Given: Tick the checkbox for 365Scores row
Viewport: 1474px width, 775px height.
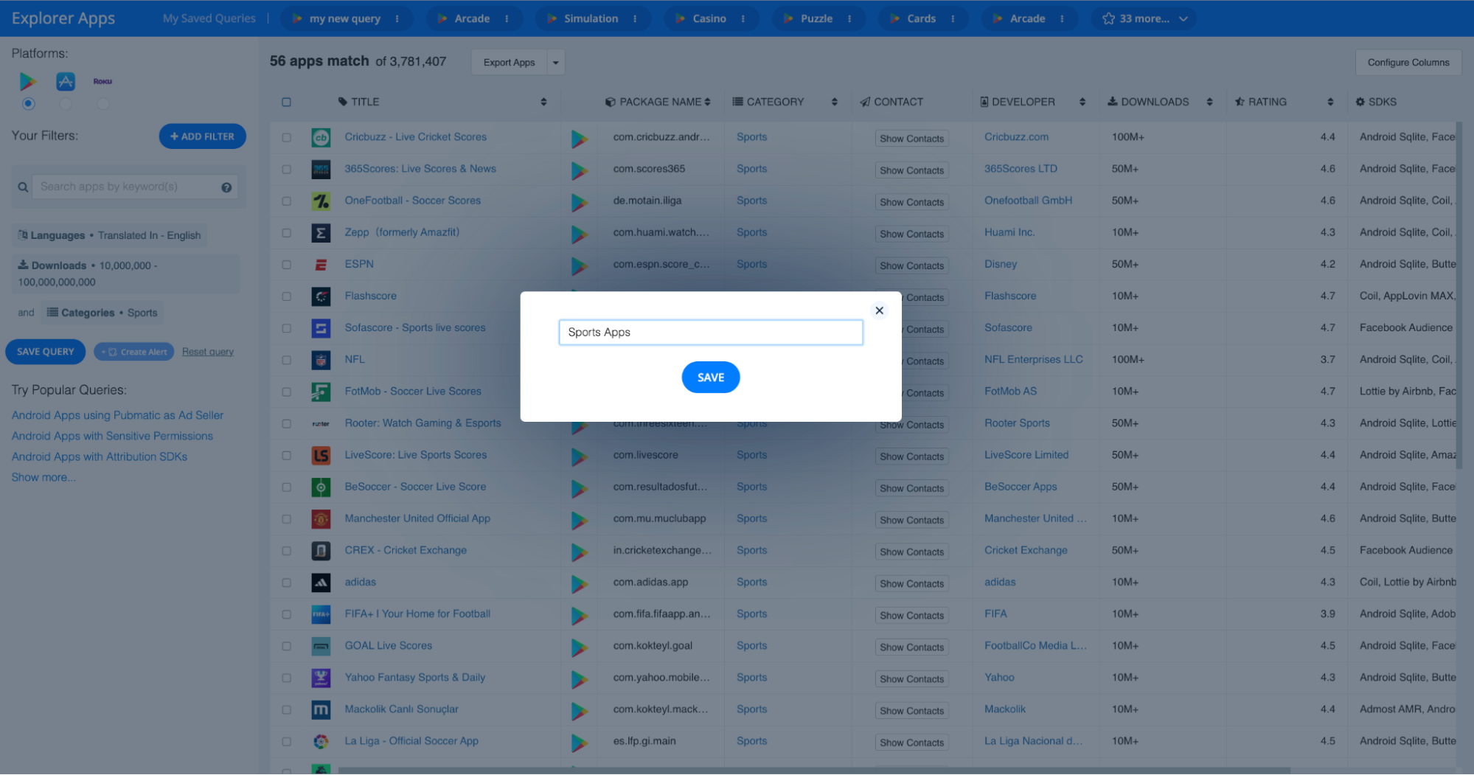Looking at the screenshot, I should 286,169.
